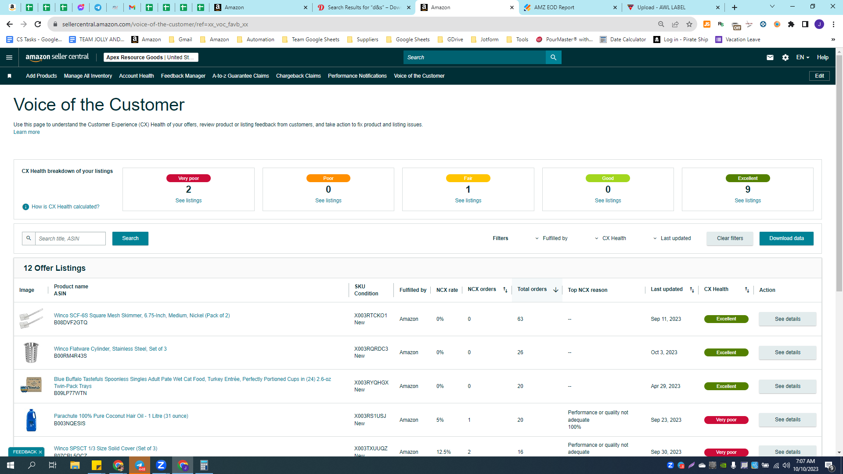Image resolution: width=843 pixels, height=474 pixels.
Task: Open the Chrome extensions puzzle icon
Action: tap(791, 24)
